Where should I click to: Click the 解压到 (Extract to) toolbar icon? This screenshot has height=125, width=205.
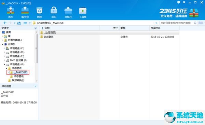coord(25,12)
